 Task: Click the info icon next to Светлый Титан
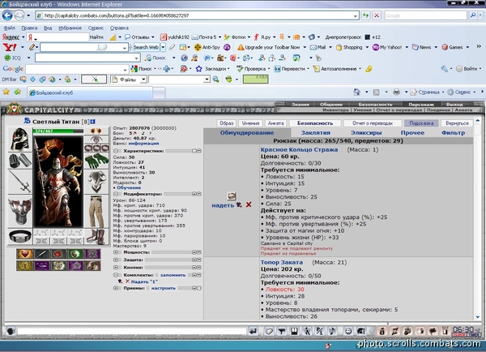(92, 122)
